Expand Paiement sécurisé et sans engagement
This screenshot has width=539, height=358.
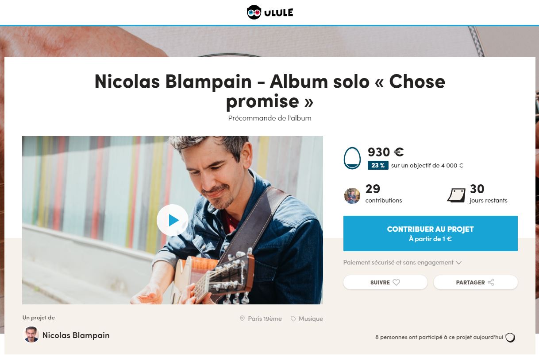click(x=403, y=262)
